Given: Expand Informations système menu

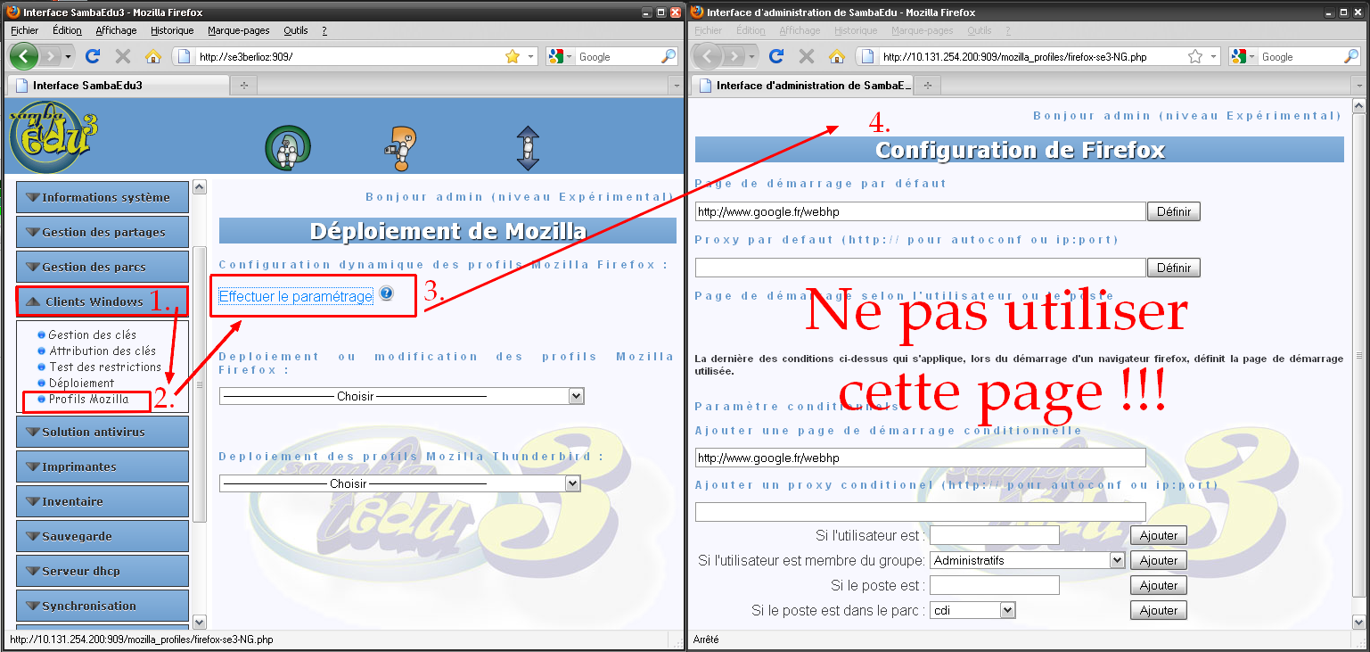Looking at the screenshot, I should tap(103, 197).
